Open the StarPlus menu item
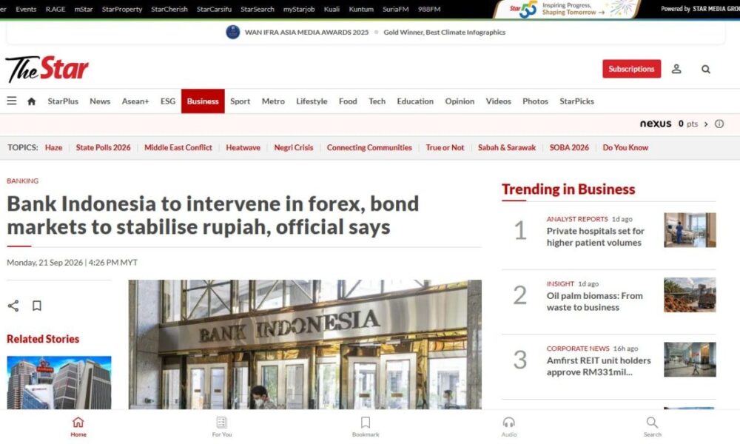This screenshot has width=740, height=444. [x=63, y=101]
